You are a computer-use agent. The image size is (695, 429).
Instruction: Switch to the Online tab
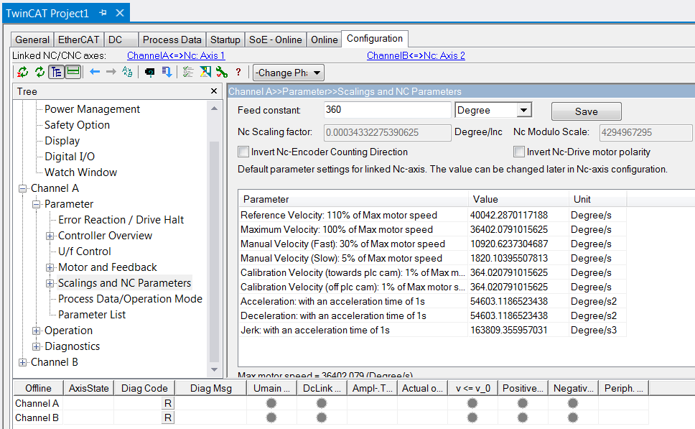[324, 40]
